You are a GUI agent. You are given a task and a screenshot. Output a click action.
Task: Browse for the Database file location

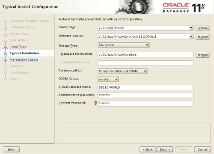[202, 55]
